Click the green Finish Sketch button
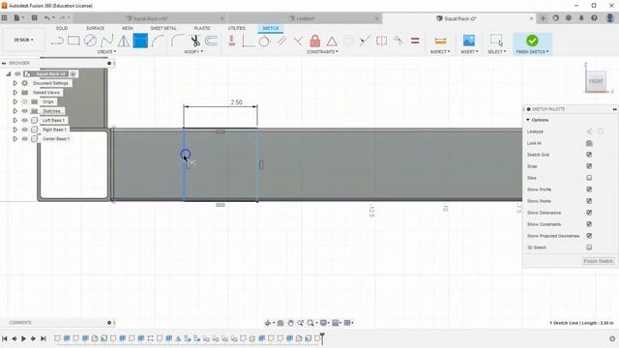Image resolution: width=619 pixels, height=348 pixels. click(x=532, y=41)
